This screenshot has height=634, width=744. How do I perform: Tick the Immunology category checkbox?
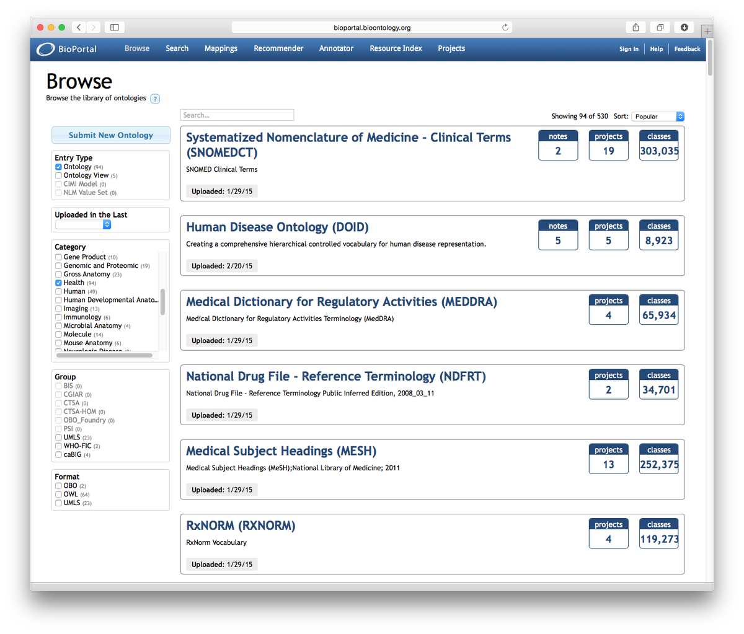[x=58, y=317]
